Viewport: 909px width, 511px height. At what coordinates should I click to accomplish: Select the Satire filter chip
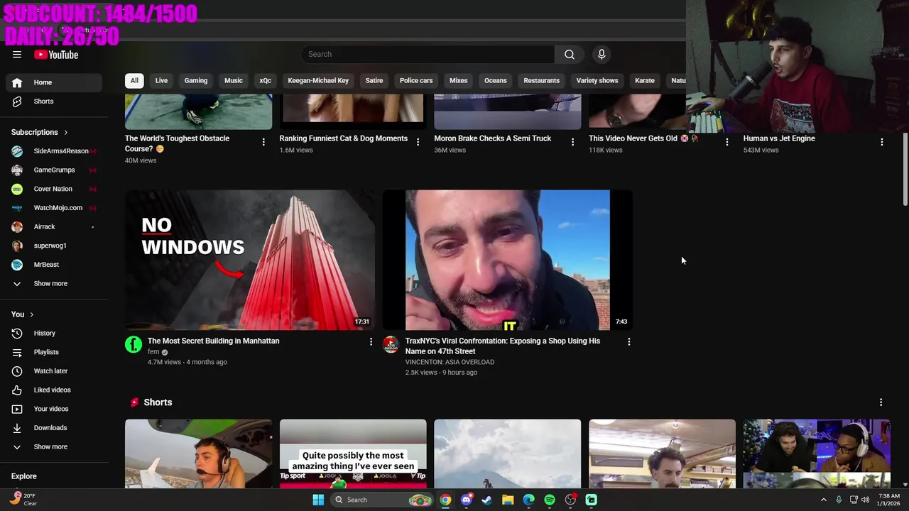[x=374, y=81]
